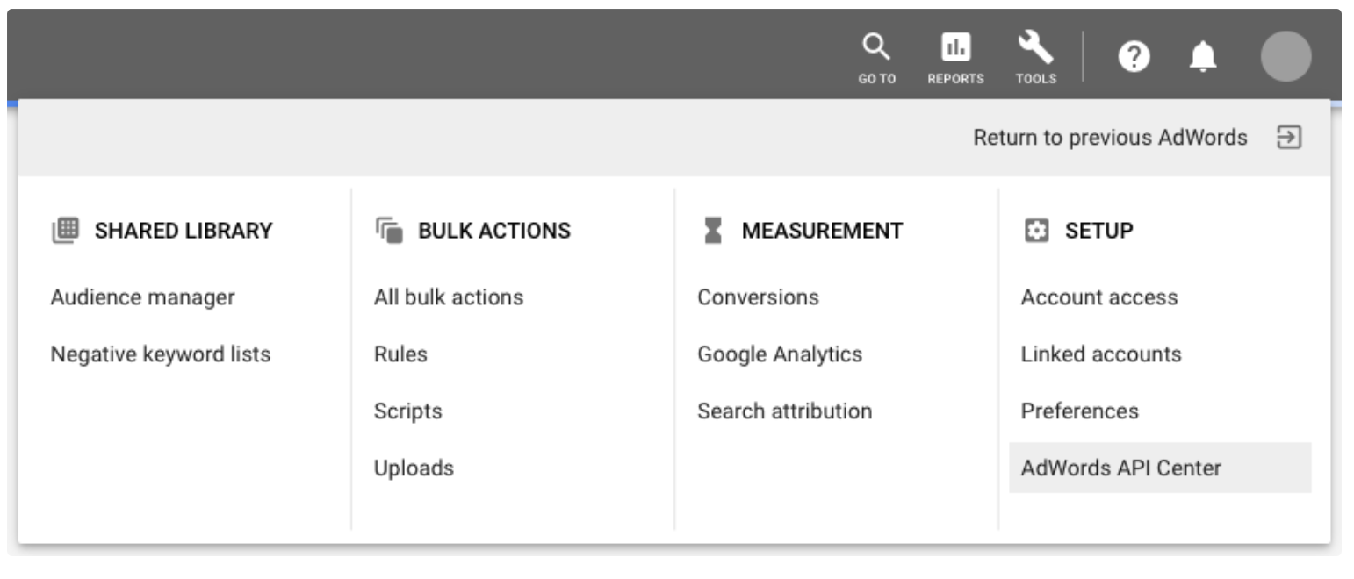Image resolution: width=1354 pixels, height=579 pixels.
Task: Select Uploads menu entry
Action: (x=414, y=468)
